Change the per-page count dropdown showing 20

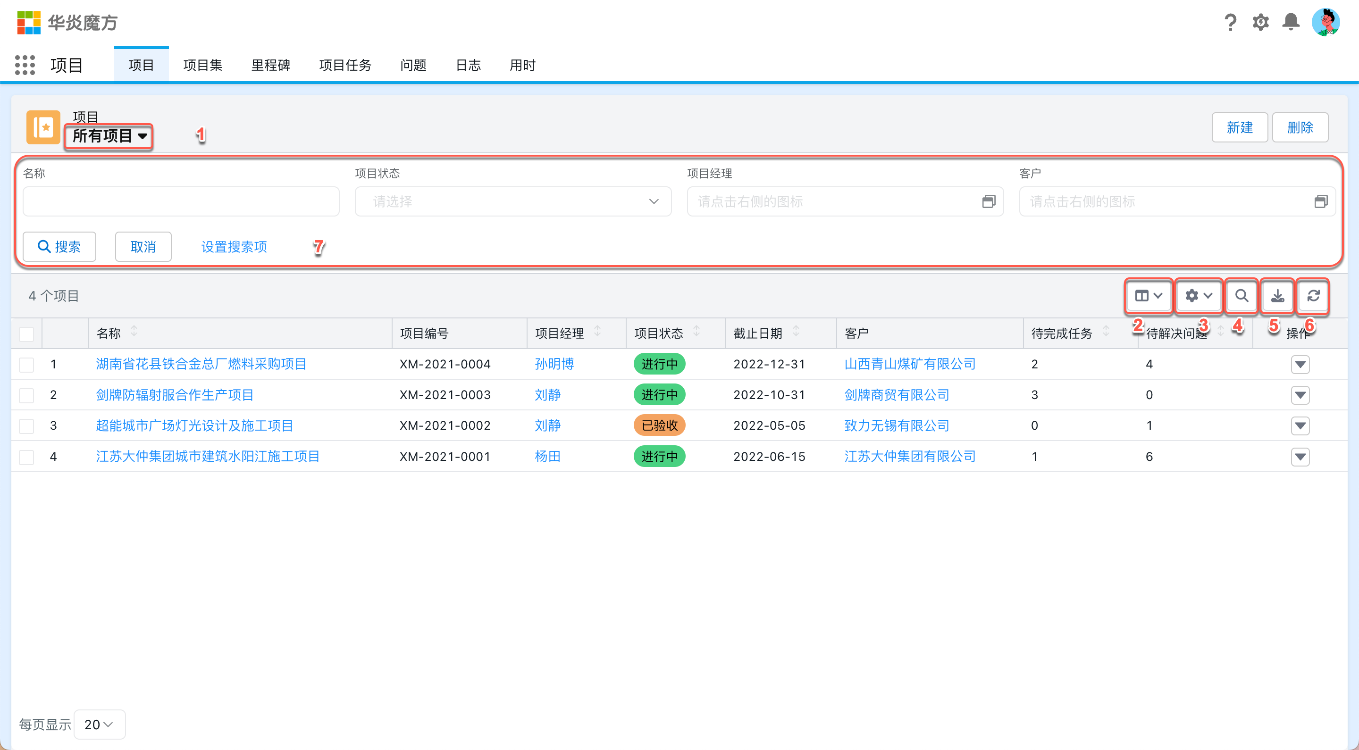pyautogui.click(x=99, y=724)
